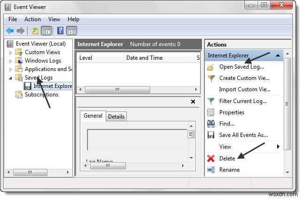
Task: Click the blue Help question mark icon
Action: (61, 31)
